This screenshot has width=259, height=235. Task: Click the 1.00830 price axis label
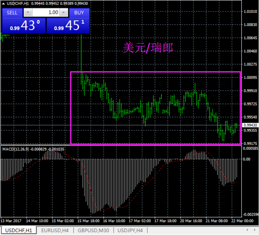[250, 25]
